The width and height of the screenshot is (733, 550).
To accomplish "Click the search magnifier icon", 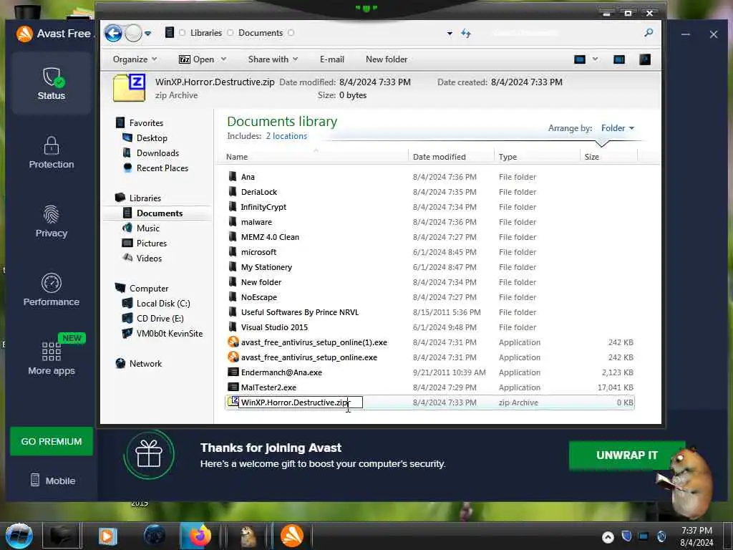I will [649, 33].
